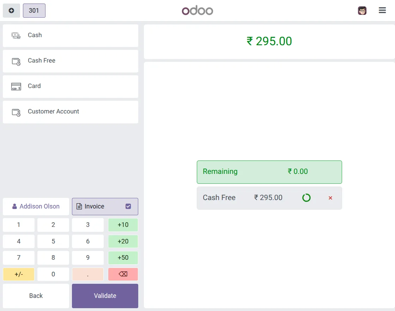Click the Cash Free wallet icon
Viewport: 395px width, 311px height.
point(16,60)
